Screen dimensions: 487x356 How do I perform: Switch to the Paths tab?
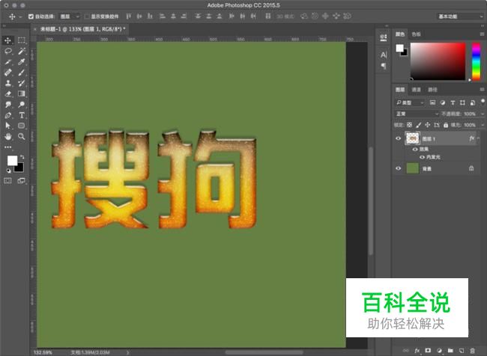click(x=432, y=90)
